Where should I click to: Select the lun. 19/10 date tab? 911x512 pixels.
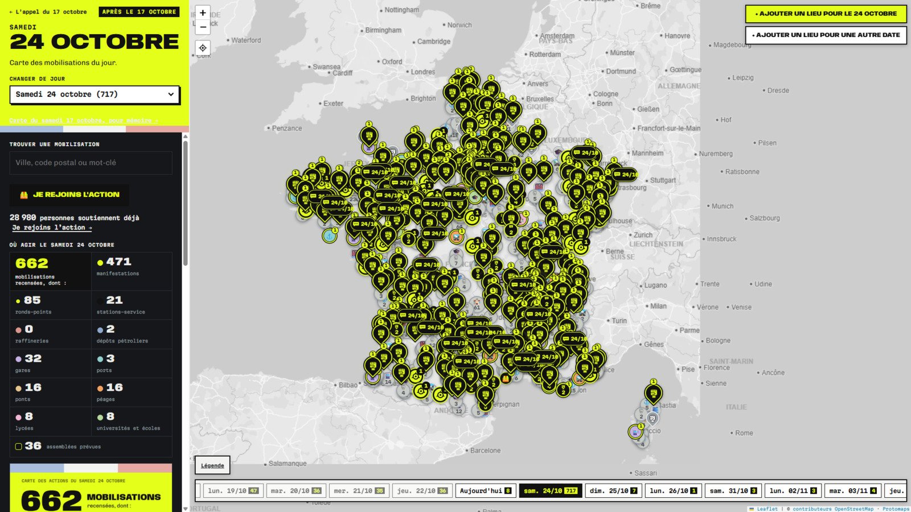(x=233, y=490)
